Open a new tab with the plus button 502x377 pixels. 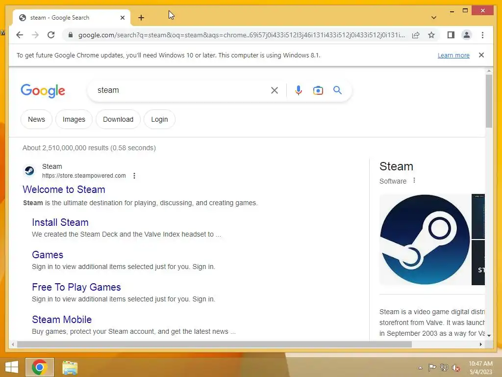(141, 18)
